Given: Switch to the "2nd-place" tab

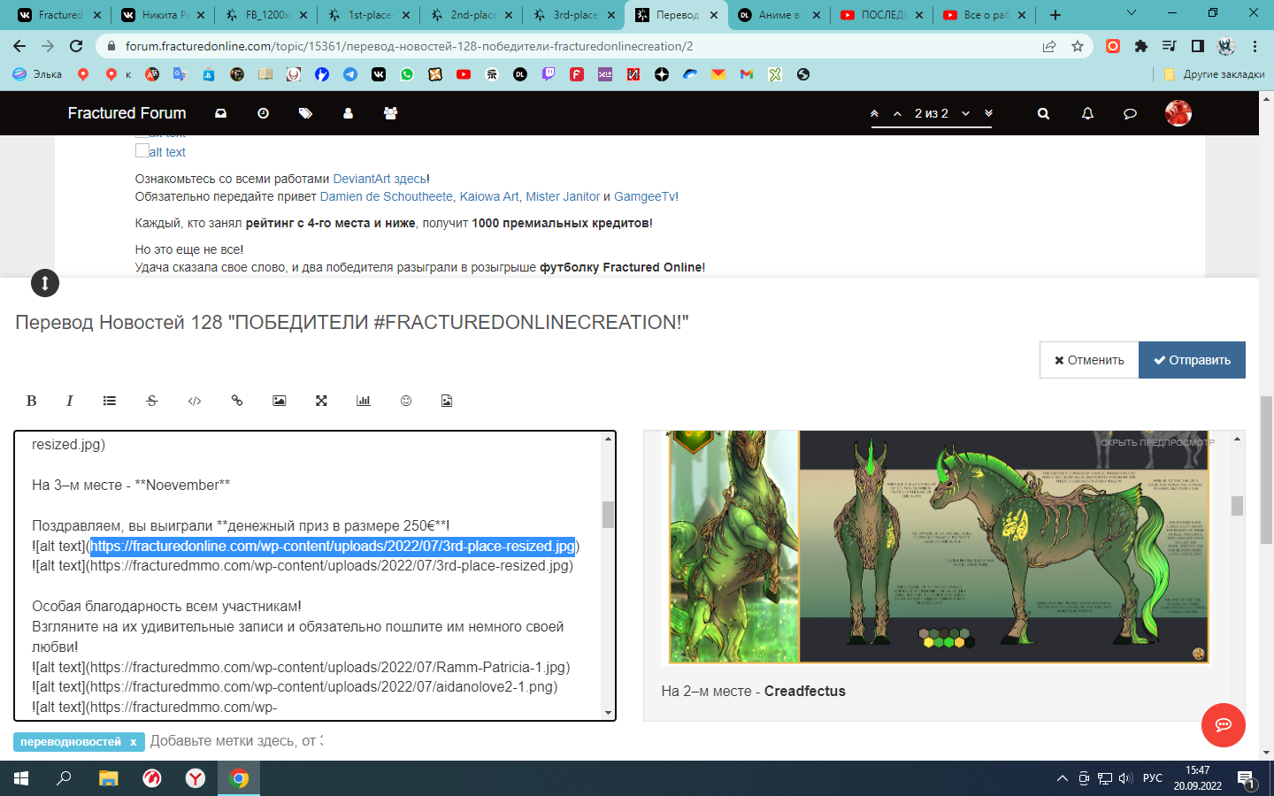Looking at the screenshot, I should pos(473,15).
